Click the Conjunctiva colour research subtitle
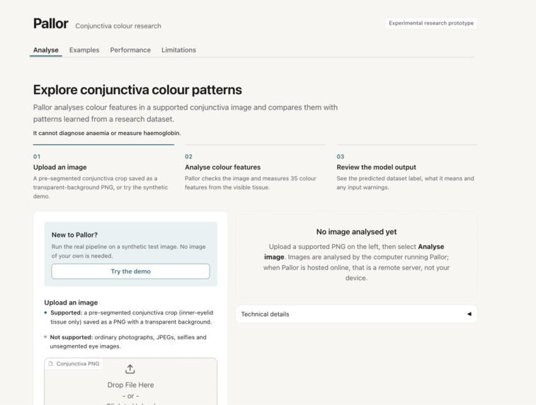This screenshot has width=536, height=405. 118,26
